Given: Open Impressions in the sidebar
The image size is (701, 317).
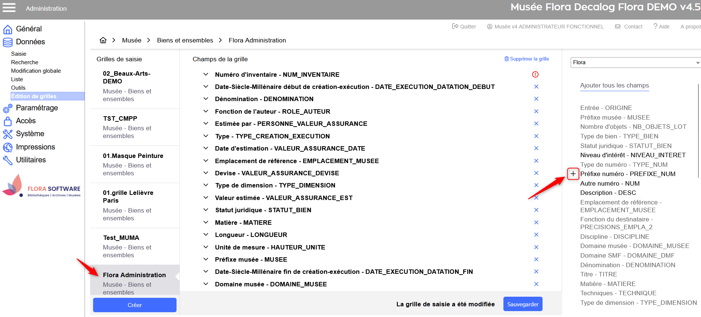Looking at the screenshot, I should point(35,147).
